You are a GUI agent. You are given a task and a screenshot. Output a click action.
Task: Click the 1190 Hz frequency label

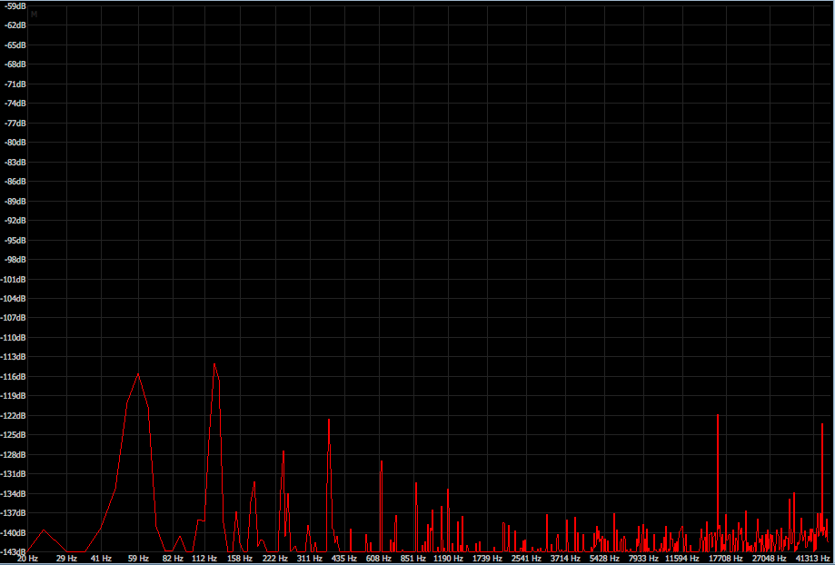tap(448, 559)
